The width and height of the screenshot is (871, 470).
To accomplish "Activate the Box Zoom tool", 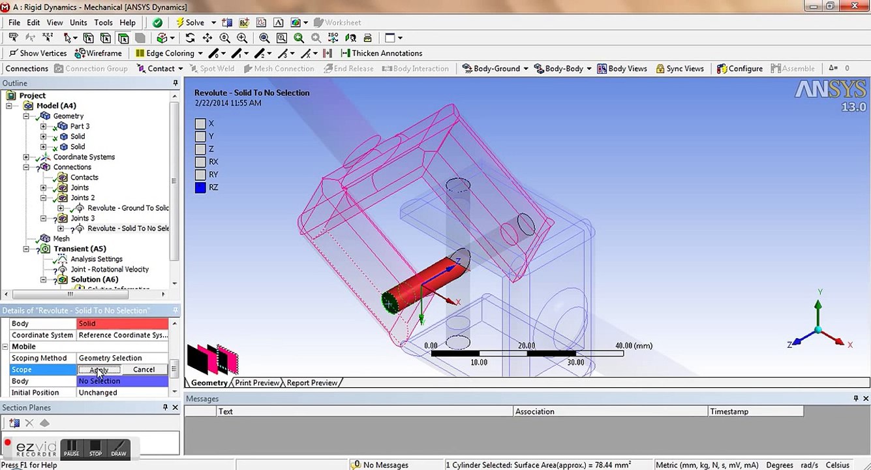I will pyautogui.click(x=242, y=38).
